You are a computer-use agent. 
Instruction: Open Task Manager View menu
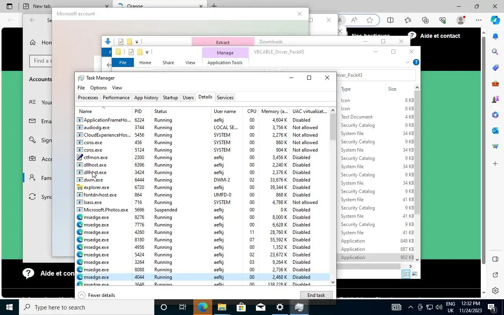[x=117, y=87]
